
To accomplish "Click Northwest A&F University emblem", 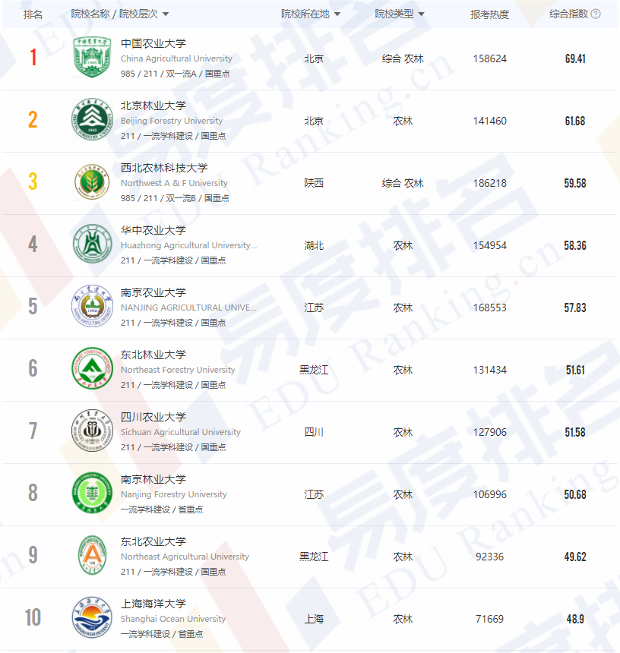I will point(91,182).
